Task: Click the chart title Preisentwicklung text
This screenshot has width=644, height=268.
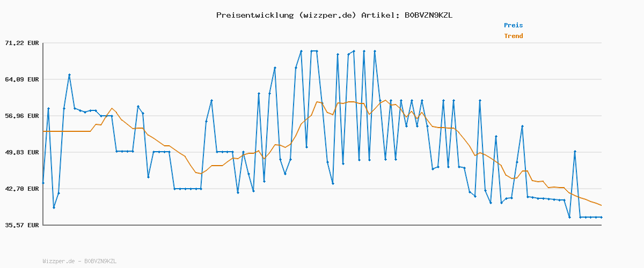Action: click(x=254, y=15)
